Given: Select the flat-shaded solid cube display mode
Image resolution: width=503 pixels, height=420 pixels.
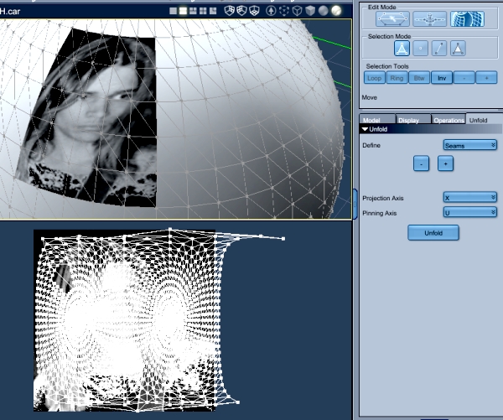Looking at the screenshot, I should [310, 11].
